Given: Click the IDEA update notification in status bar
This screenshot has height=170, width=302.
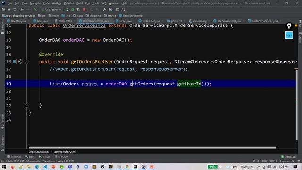Looking at the screenshot, I should (x=40, y=161).
